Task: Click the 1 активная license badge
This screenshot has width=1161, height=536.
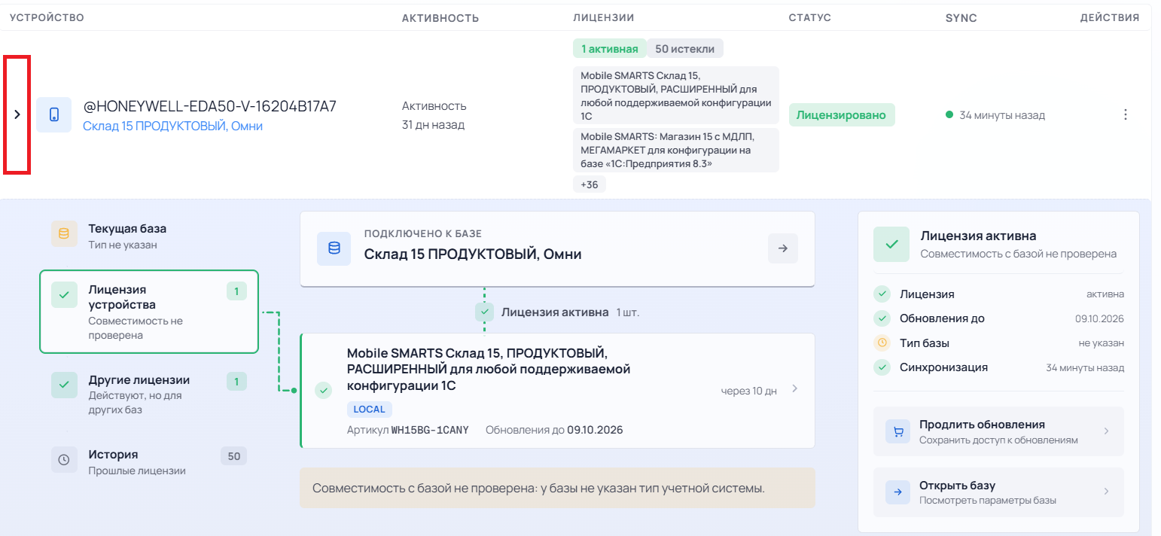Action: point(610,49)
